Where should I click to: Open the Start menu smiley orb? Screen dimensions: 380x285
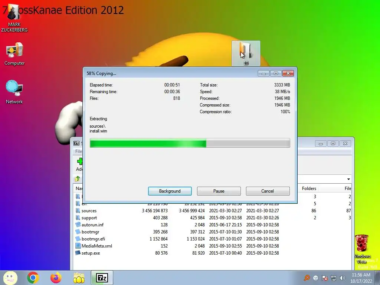10,278
